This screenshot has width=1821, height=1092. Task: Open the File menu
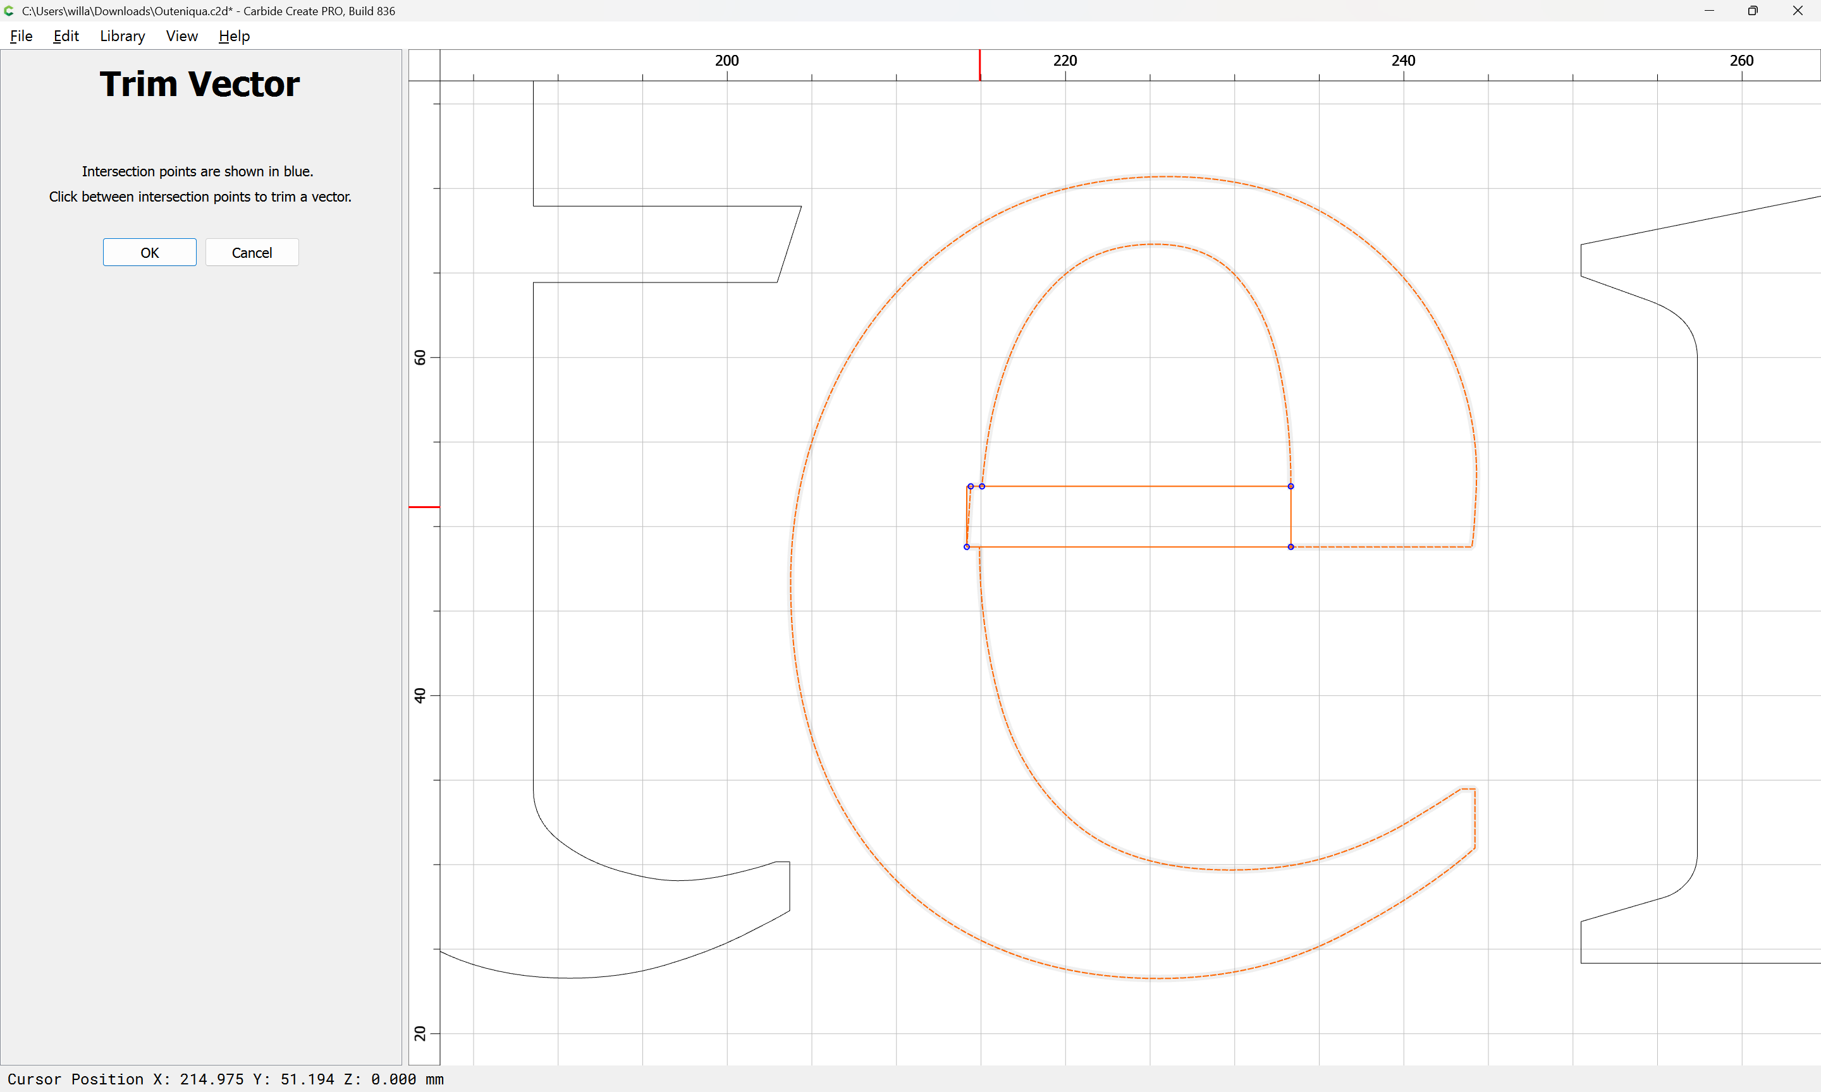tap(21, 36)
